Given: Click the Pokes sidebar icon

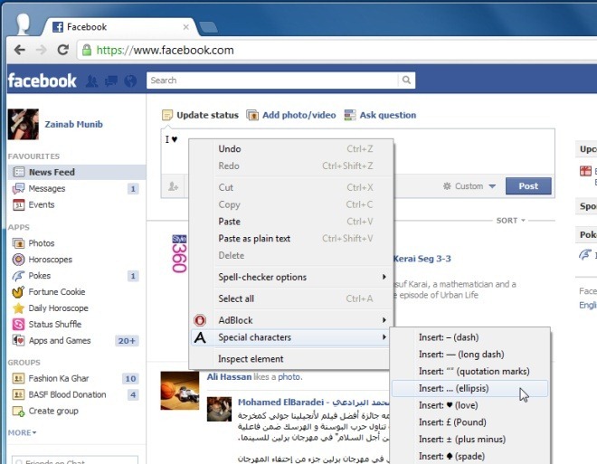Looking at the screenshot, I should (x=18, y=276).
